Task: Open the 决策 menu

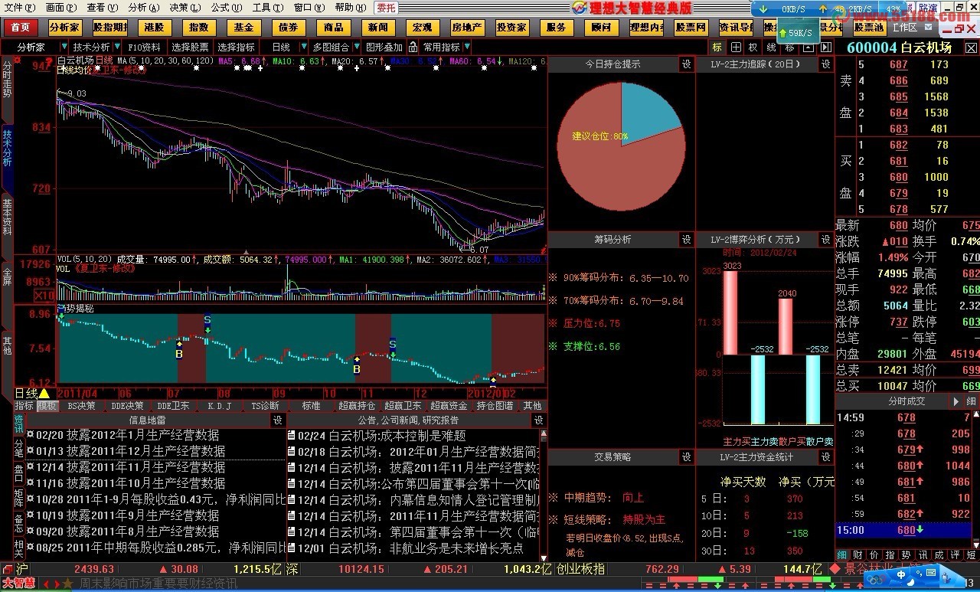Action: 185,8
